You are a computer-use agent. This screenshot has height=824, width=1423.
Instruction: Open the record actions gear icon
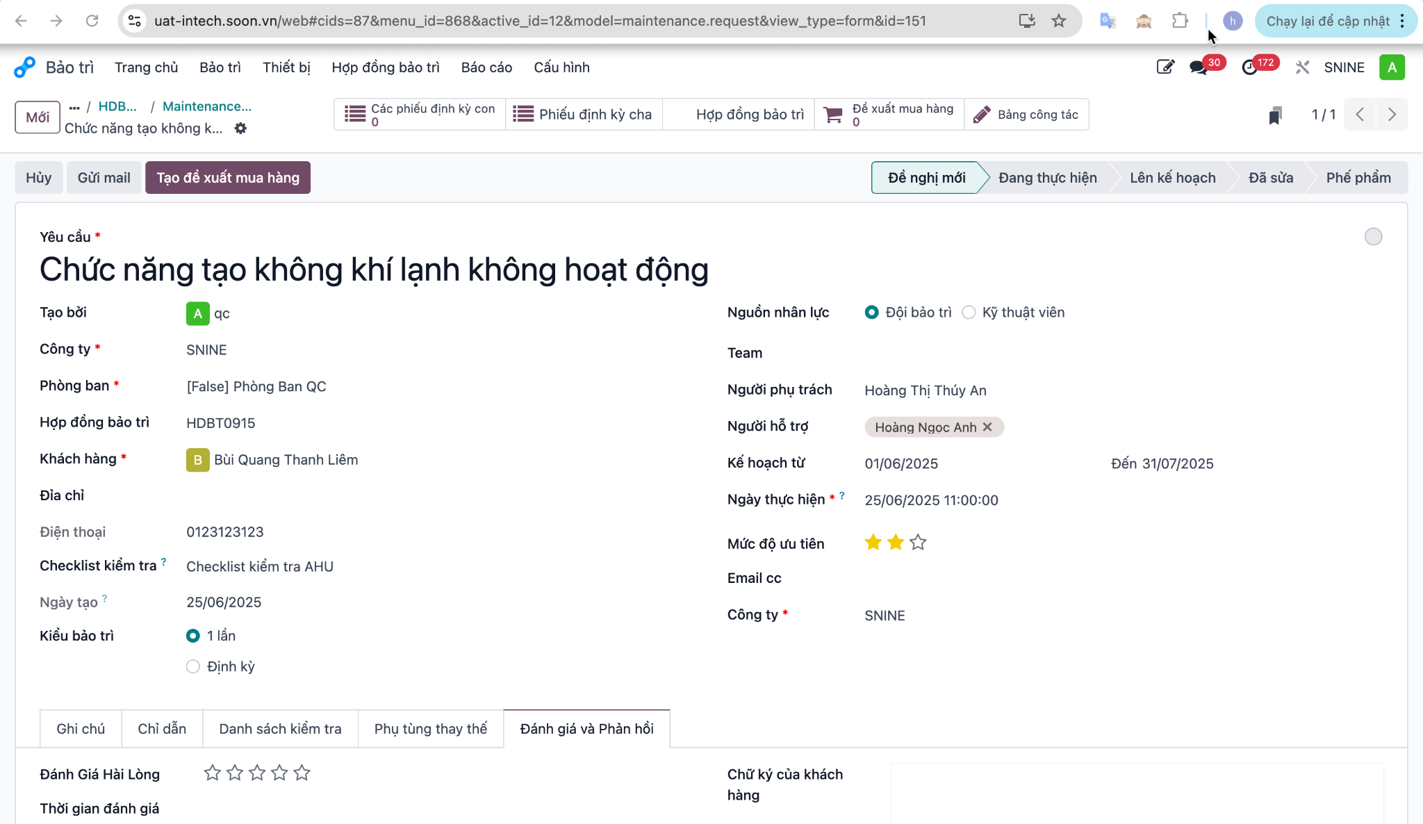(240, 128)
